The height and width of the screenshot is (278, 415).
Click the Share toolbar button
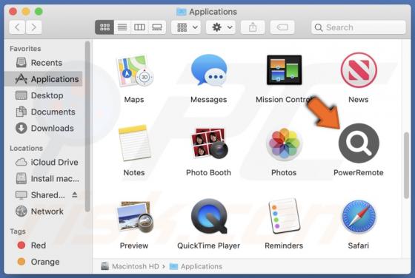point(253,27)
